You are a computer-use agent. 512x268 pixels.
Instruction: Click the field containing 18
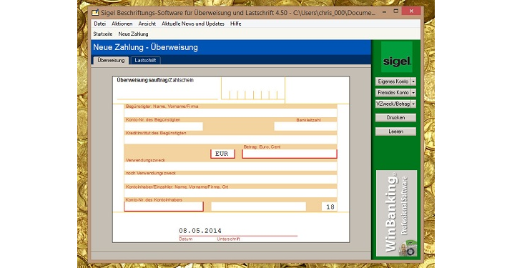point(329,207)
